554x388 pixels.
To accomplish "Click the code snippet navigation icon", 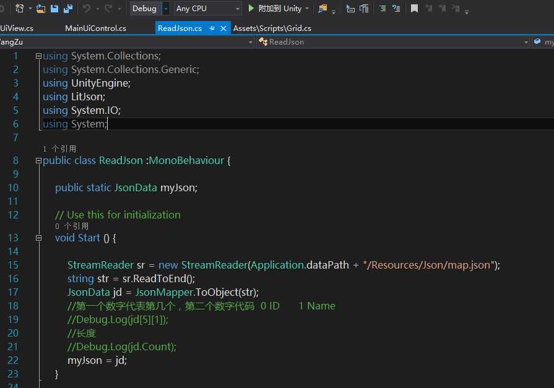I will point(350,8).
